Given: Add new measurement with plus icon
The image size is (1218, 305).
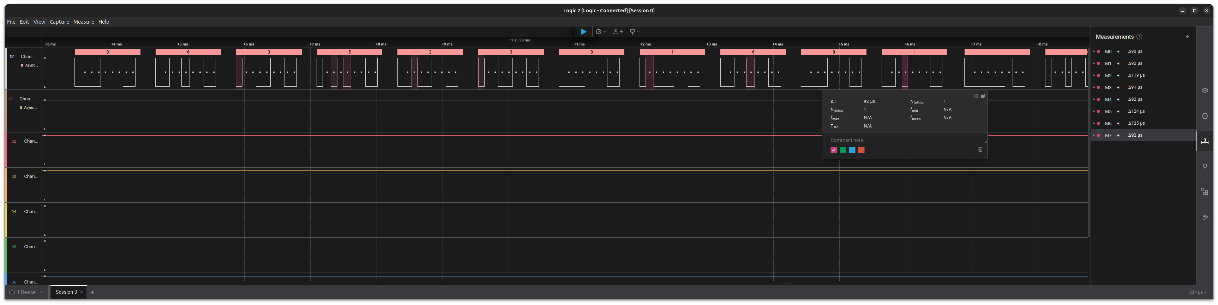Looking at the screenshot, I should tap(1187, 37).
